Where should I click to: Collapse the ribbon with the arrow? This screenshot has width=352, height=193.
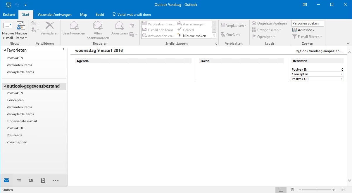pyautogui.click(x=348, y=44)
